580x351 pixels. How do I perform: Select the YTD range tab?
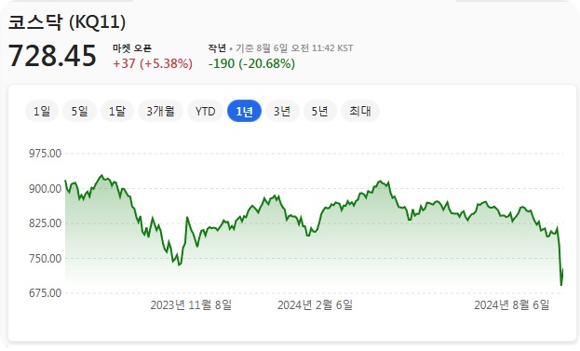tap(206, 111)
